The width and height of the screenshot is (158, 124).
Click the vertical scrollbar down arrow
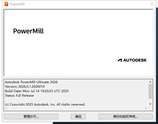[150, 104]
